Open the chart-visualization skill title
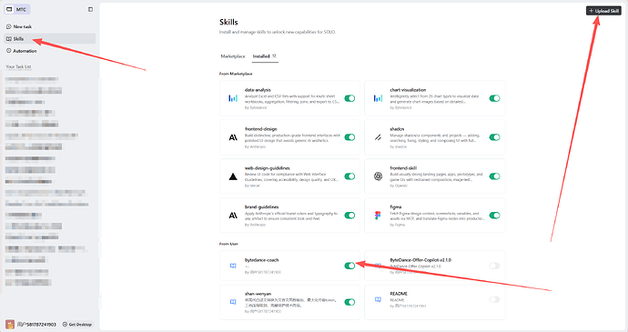Screen dimensions: 628x332 tap(408, 90)
